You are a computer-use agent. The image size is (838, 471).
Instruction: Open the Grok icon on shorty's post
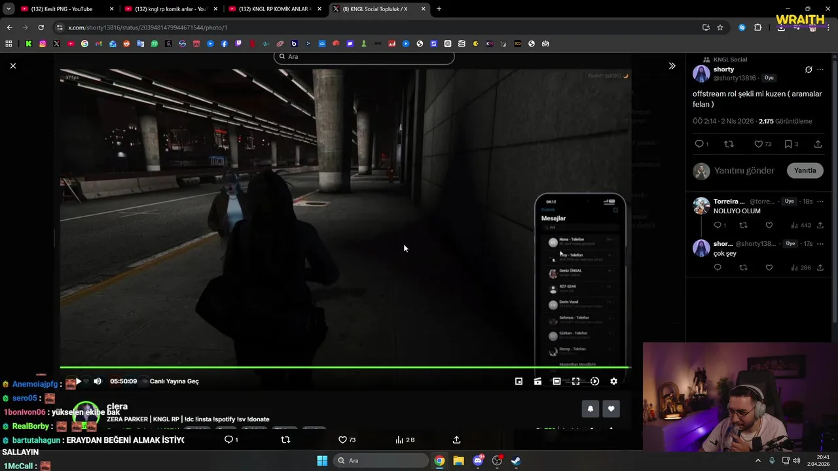pyautogui.click(x=809, y=69)
